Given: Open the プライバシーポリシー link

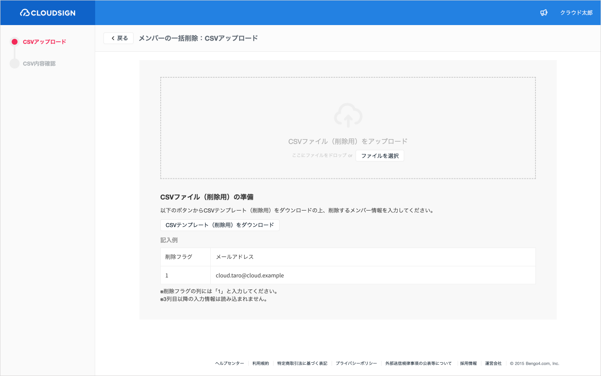Looking at the screenshot, I should click(x=356, y=363).
